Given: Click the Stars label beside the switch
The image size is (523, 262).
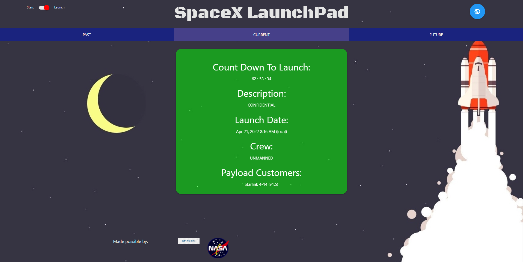Looking at the screenshot, I should (30, 7).
